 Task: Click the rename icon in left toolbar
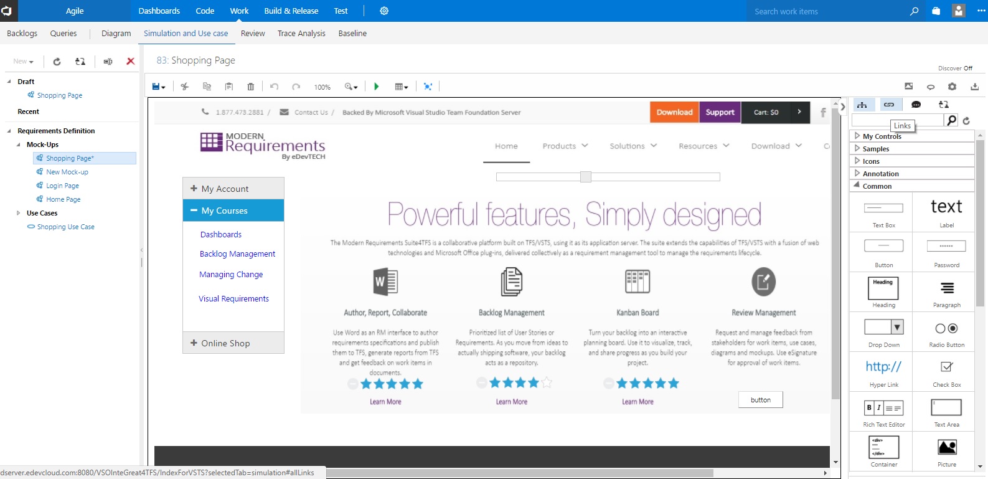[x=108, y=61]
